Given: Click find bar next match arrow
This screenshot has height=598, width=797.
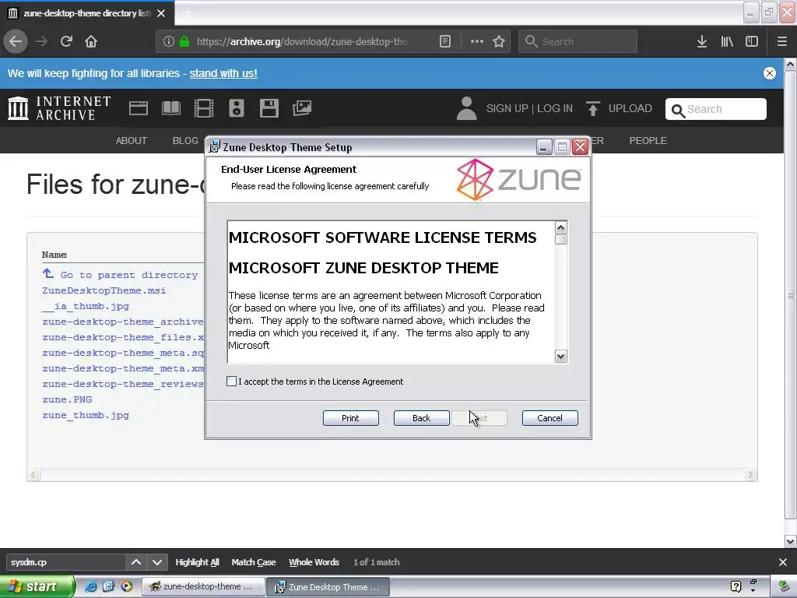Looking at the screenshot, I should pyautogui.click(x=157, y=562).
